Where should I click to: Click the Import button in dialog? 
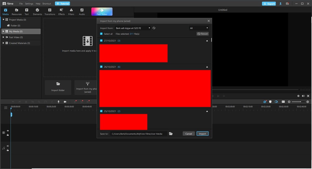202,134
